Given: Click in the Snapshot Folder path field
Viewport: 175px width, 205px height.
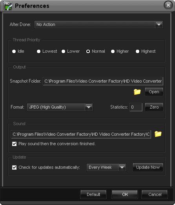Looking at the screenshot, I should point(103,81).
